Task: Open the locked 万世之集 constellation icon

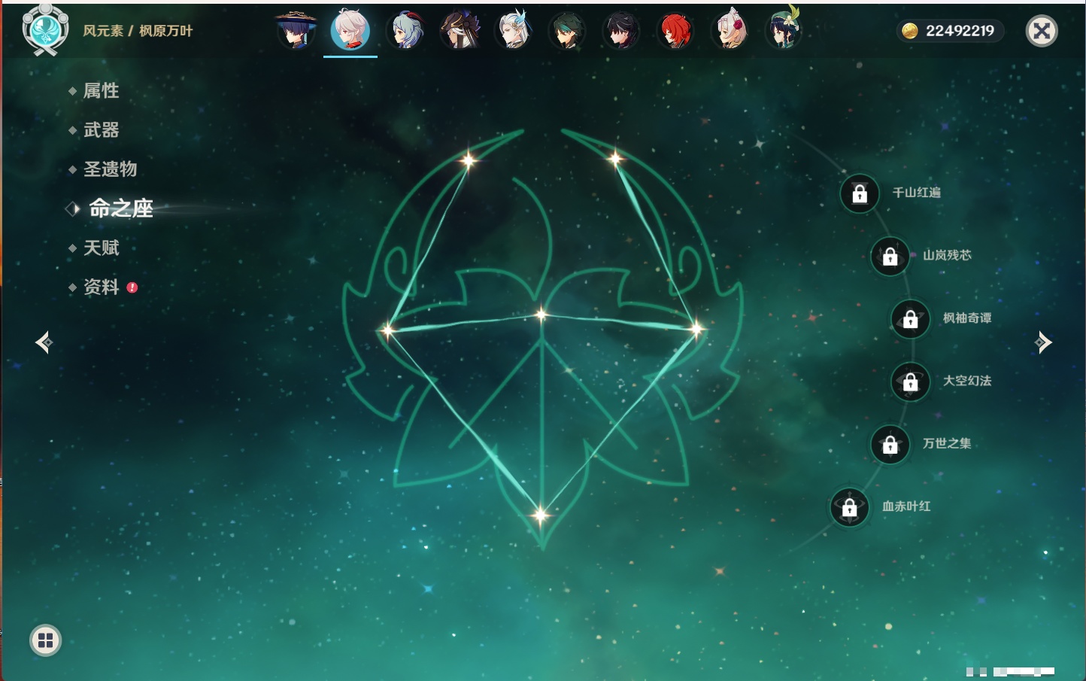Action: click(x=890, y=444)
